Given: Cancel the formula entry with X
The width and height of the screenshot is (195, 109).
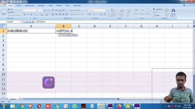Looking at the screenshot, I should click(27, 22).
